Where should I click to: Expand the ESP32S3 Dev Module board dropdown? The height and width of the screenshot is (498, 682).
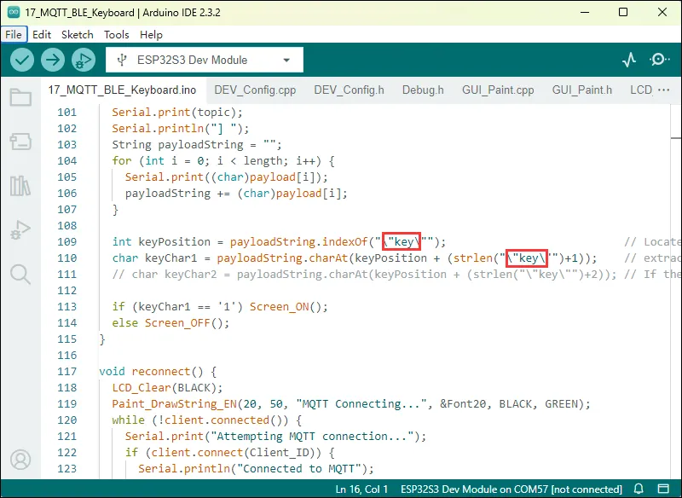(204, 60)
